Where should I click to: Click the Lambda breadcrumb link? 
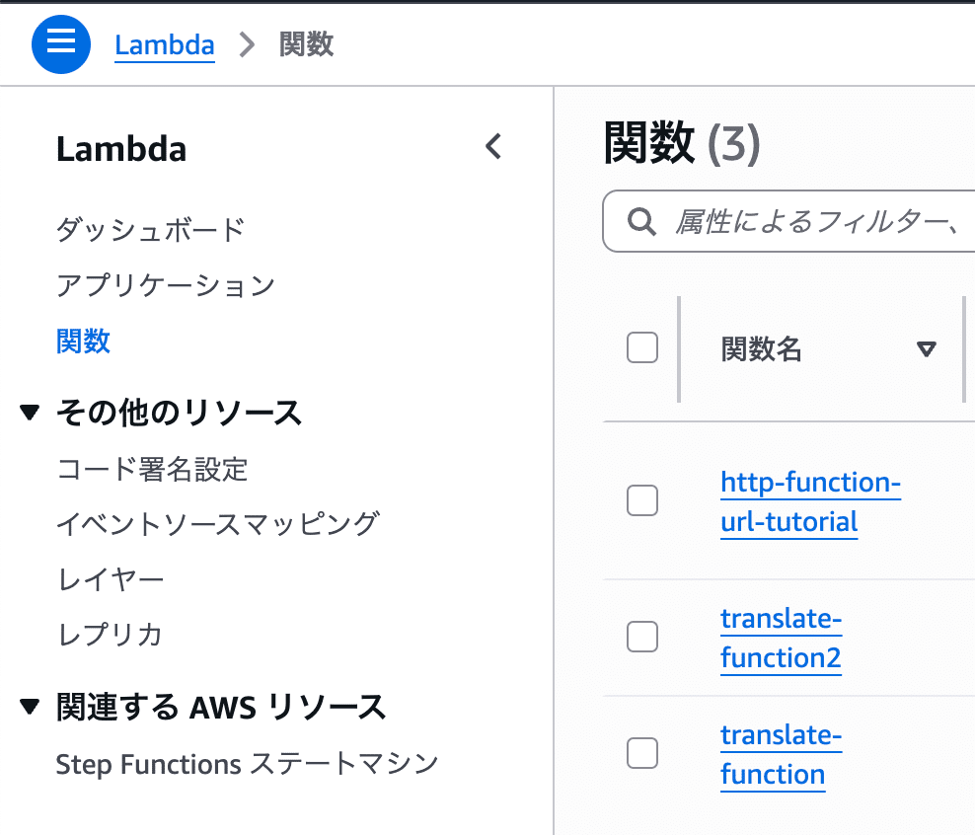click(x=164, y=43)
